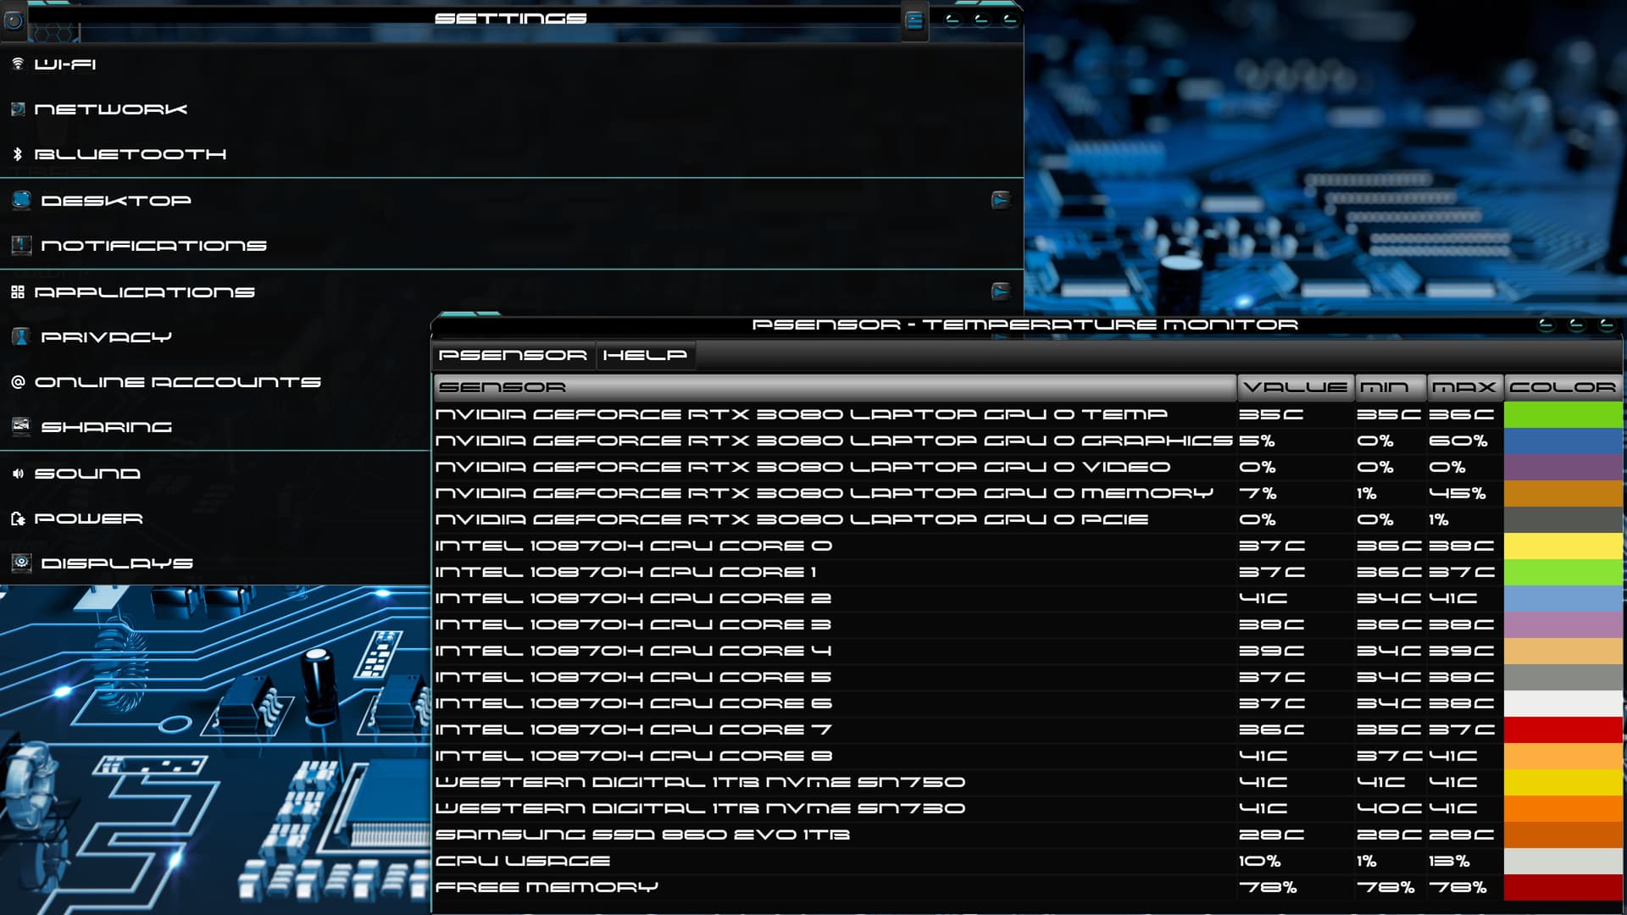Viewport: 1627px width, 915px height.
Task: Select the Bluetooth icon in Settings sidebar
Action: click(x=18, y=154)
